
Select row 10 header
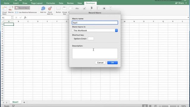(x=2, y=46)
